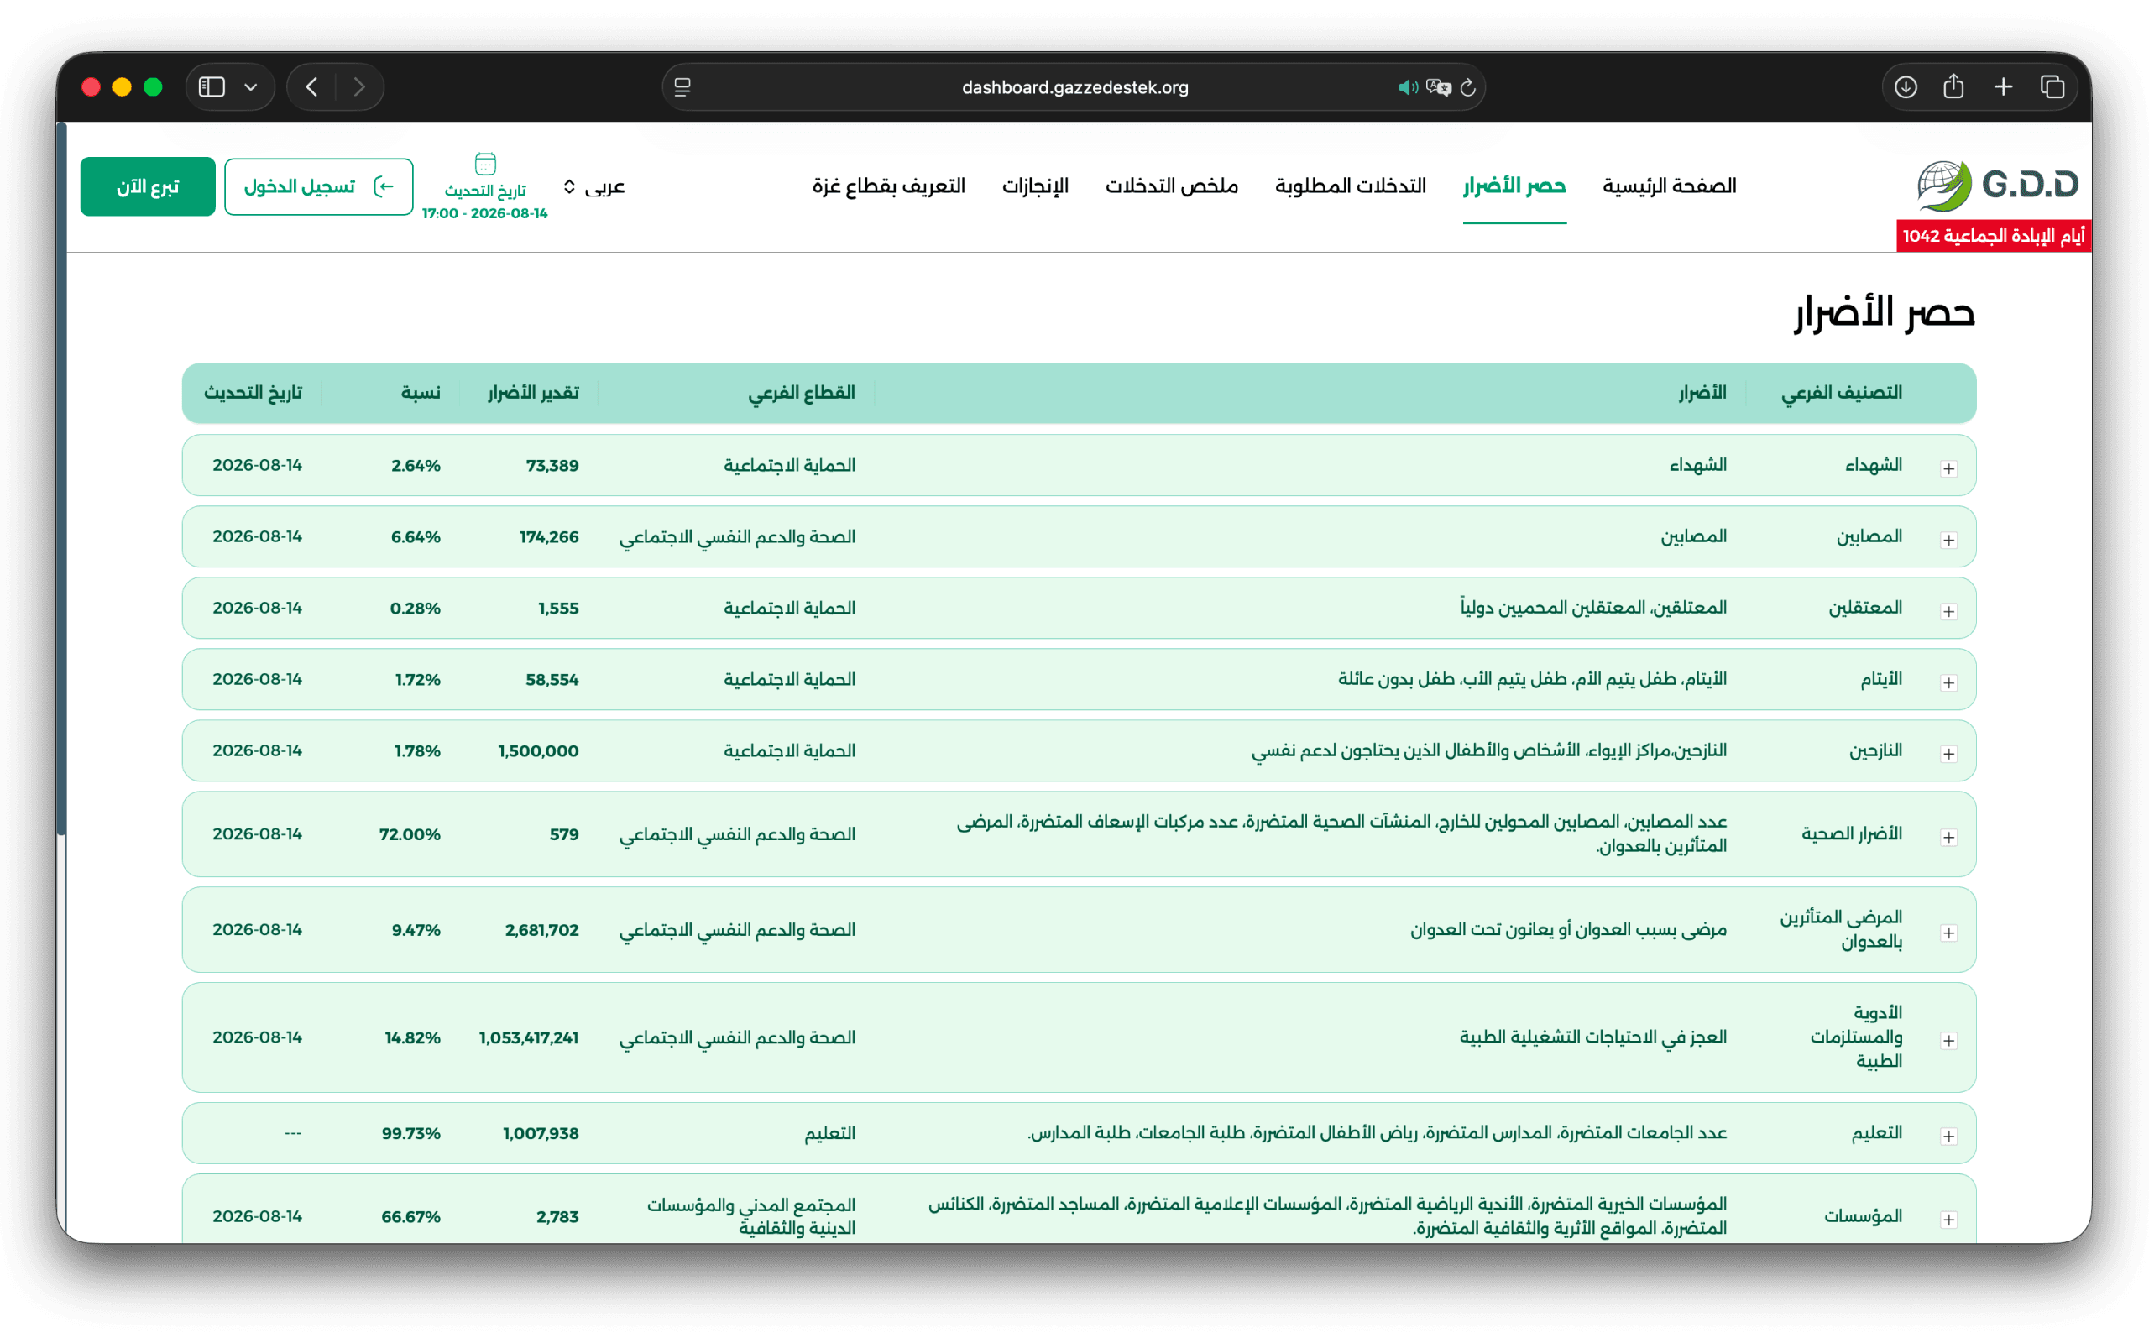Open the التدخلات المطلوبة menu item
Image resolution: width=2149 pixels, height=1343 pixels.
[x=1350, y=186]
